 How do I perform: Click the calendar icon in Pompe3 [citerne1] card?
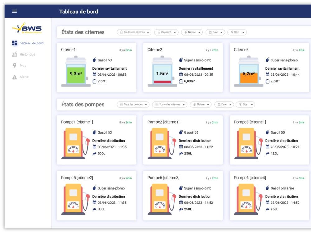[x=267, y=147]
